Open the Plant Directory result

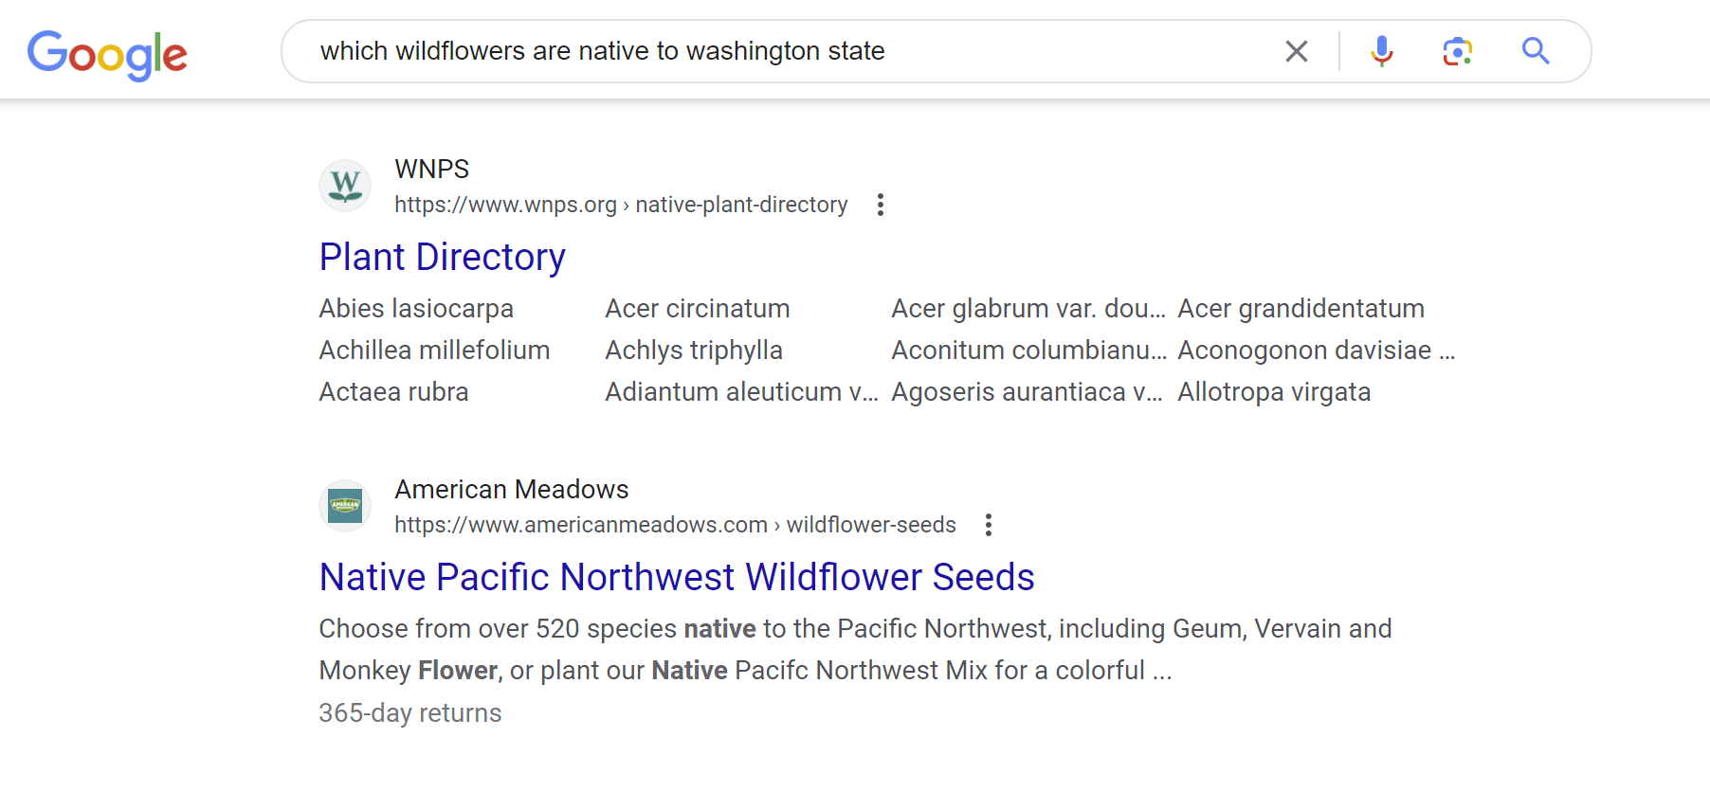442,257
